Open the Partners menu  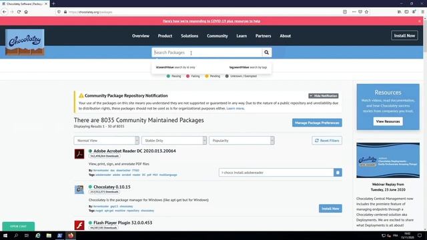coord(263,35)
